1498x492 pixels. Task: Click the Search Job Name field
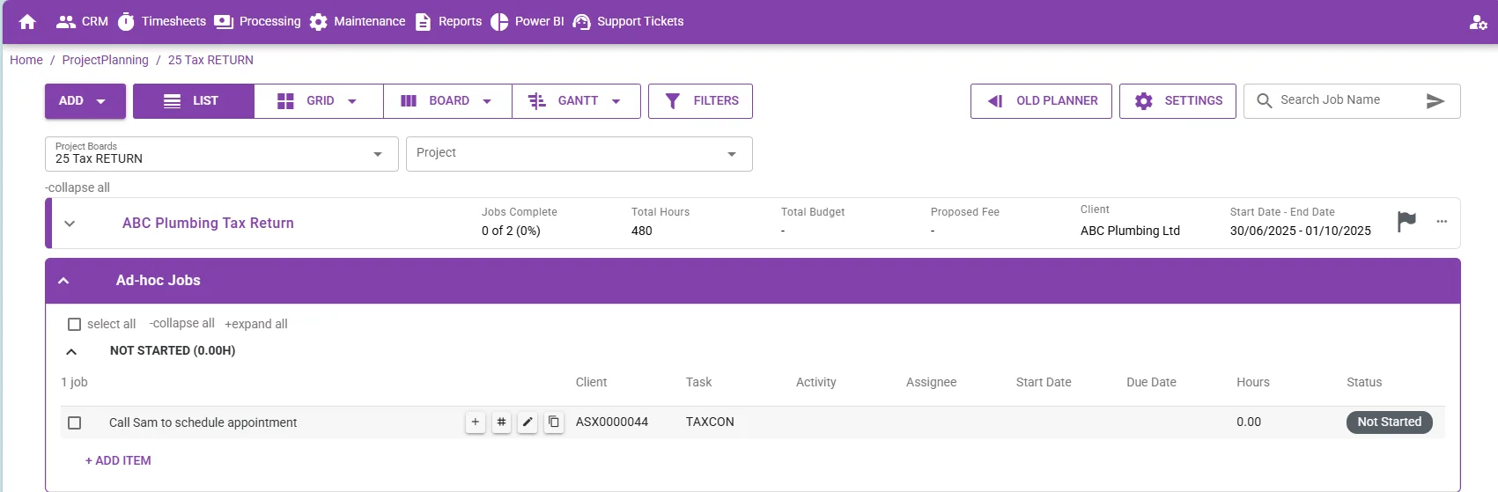pyautogui.click(x=1347, y=100)
